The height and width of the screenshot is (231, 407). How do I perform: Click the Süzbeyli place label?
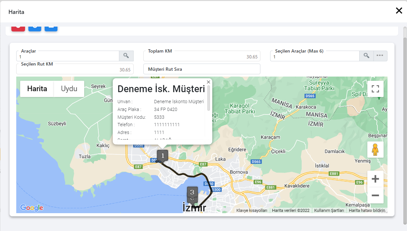tap(57, 123)
